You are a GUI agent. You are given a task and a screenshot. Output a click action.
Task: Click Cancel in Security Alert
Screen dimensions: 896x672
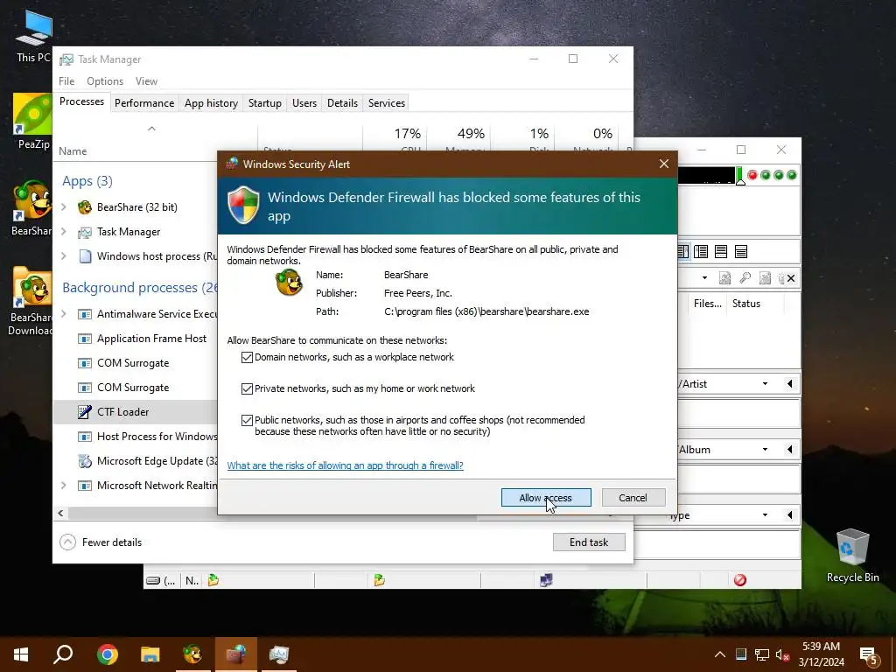click(633, 498)
